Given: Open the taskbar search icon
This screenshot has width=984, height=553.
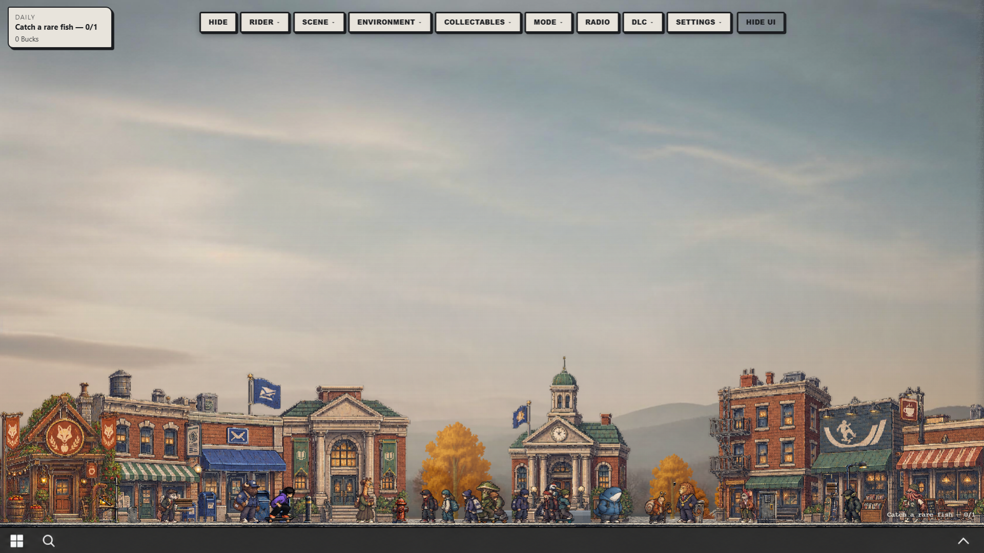Looking at the screenshot, I should pos(49,541).
